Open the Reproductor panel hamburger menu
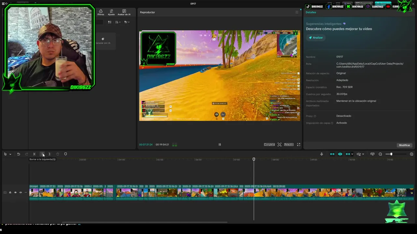Screen dimensions: 417x234 pyautogui.click(x=297, y=12)
